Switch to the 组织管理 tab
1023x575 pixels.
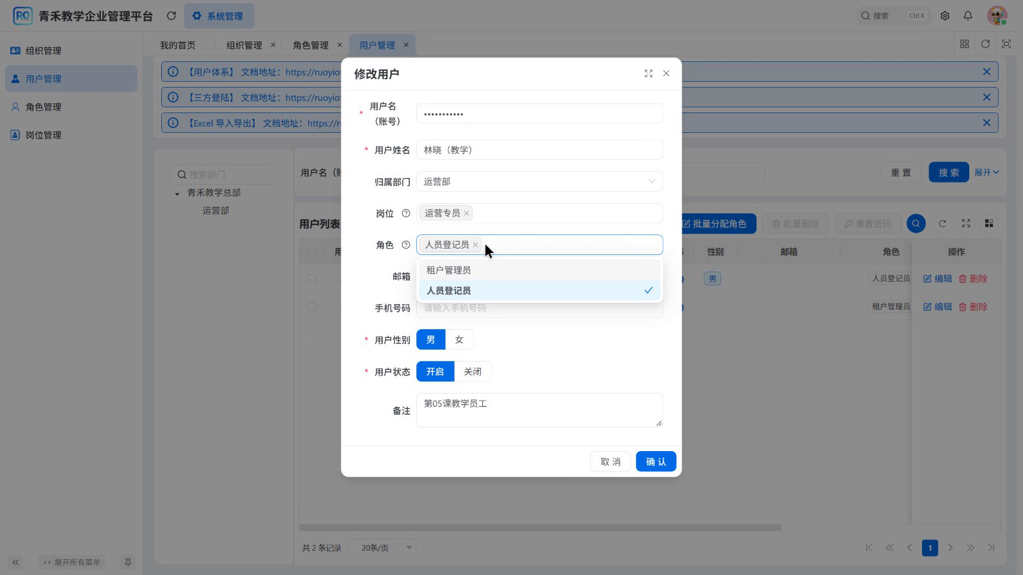tap(244, 45)
